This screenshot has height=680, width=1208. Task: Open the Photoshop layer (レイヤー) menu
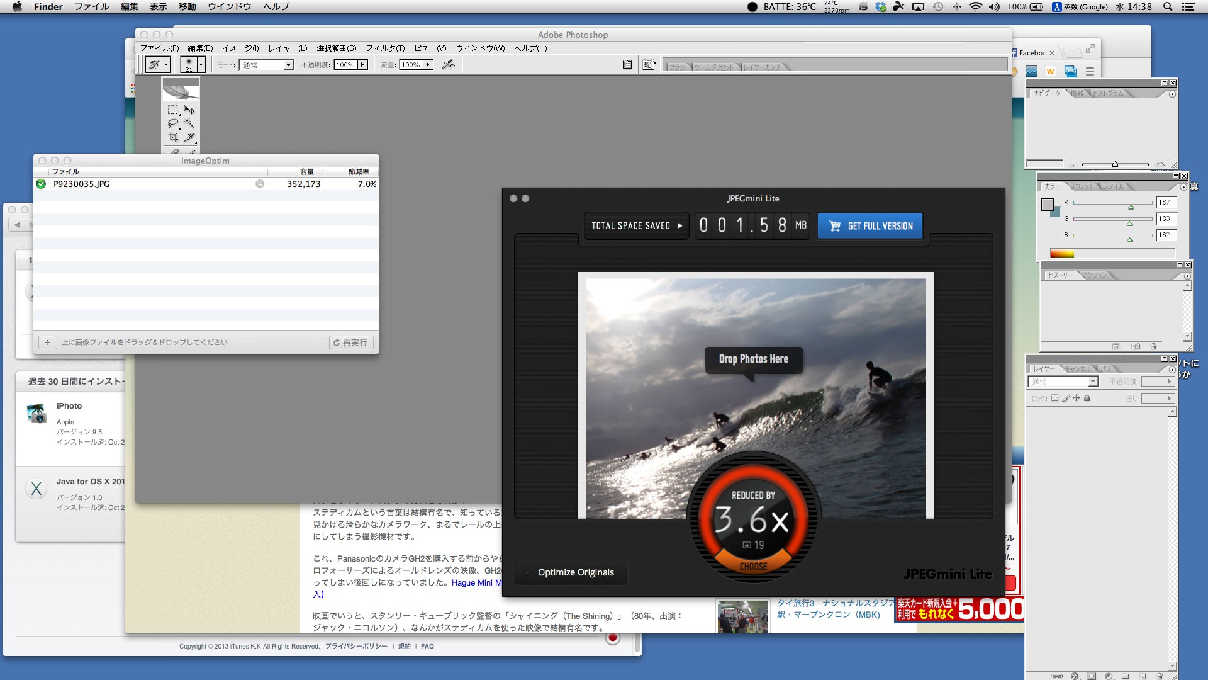point(288,48)
